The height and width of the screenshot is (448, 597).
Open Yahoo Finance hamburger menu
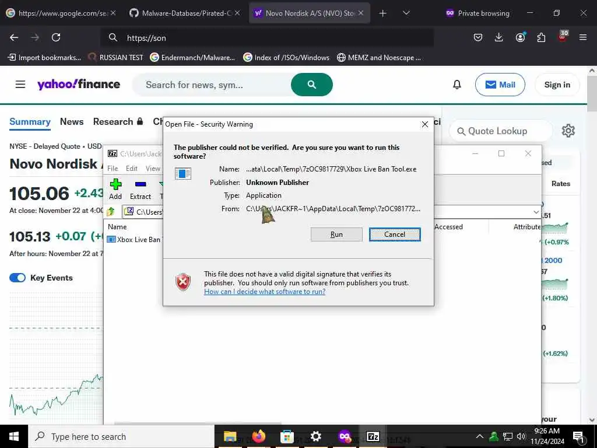[20, 84]
